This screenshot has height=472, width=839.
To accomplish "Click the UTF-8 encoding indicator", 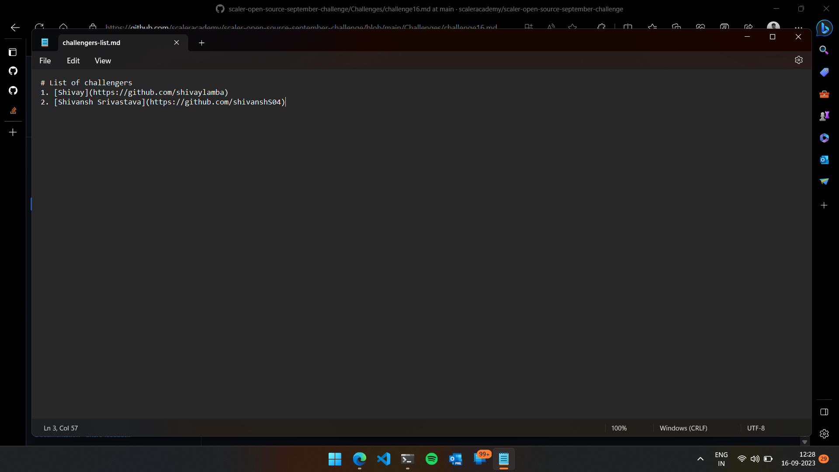I will click(x=756, y=428).
